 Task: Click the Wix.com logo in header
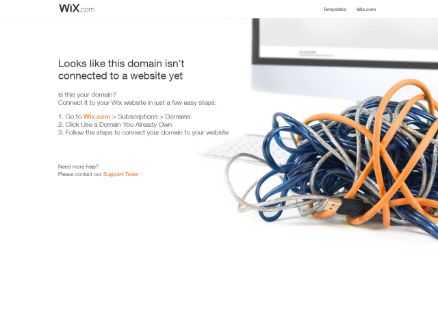77,8
